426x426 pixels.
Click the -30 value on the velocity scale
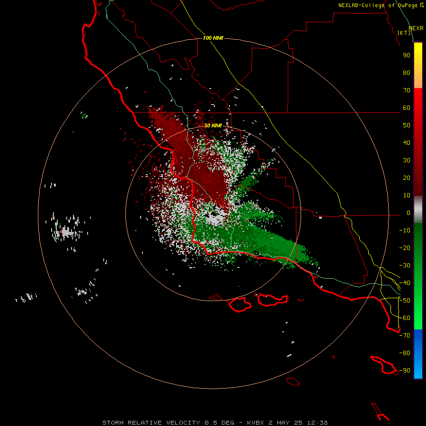pos(405,266)
